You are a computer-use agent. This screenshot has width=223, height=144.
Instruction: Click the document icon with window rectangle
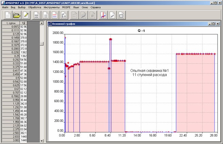coord(121,15)
